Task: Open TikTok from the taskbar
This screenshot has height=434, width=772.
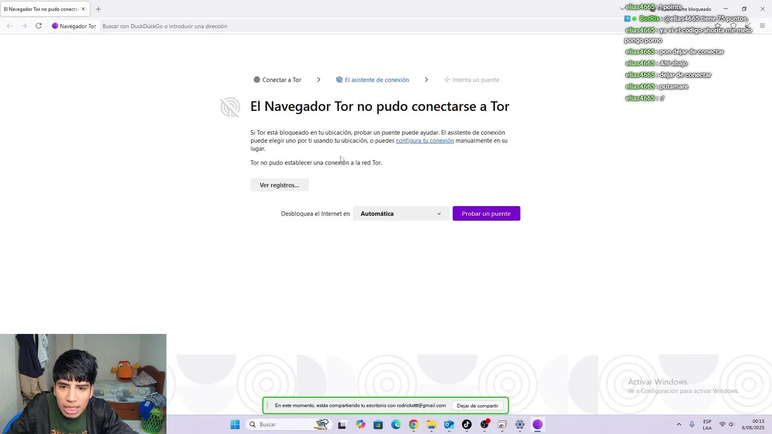Action: click(466, 424)
